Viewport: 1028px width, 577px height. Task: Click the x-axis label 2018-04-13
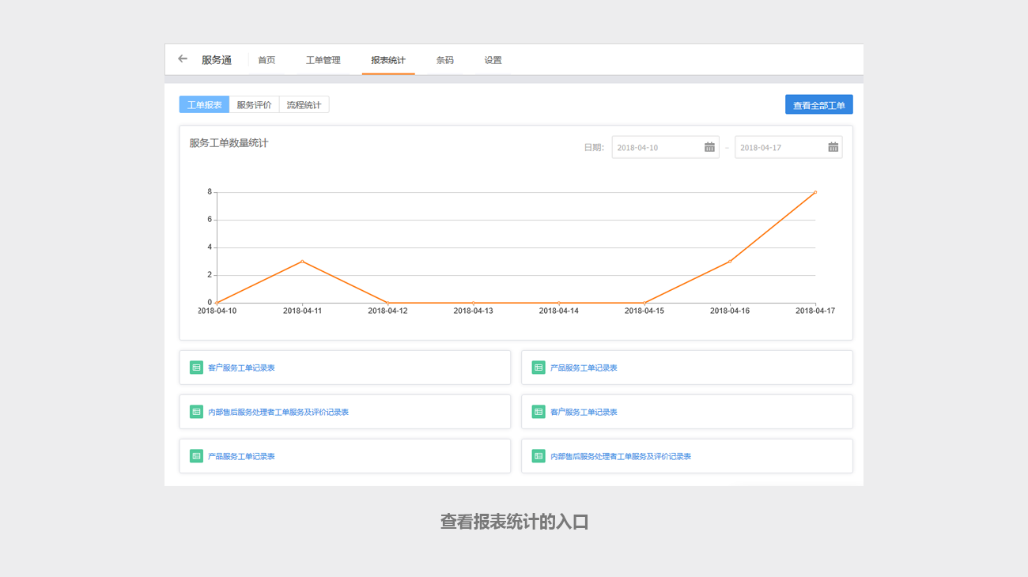tap(473, 311)
